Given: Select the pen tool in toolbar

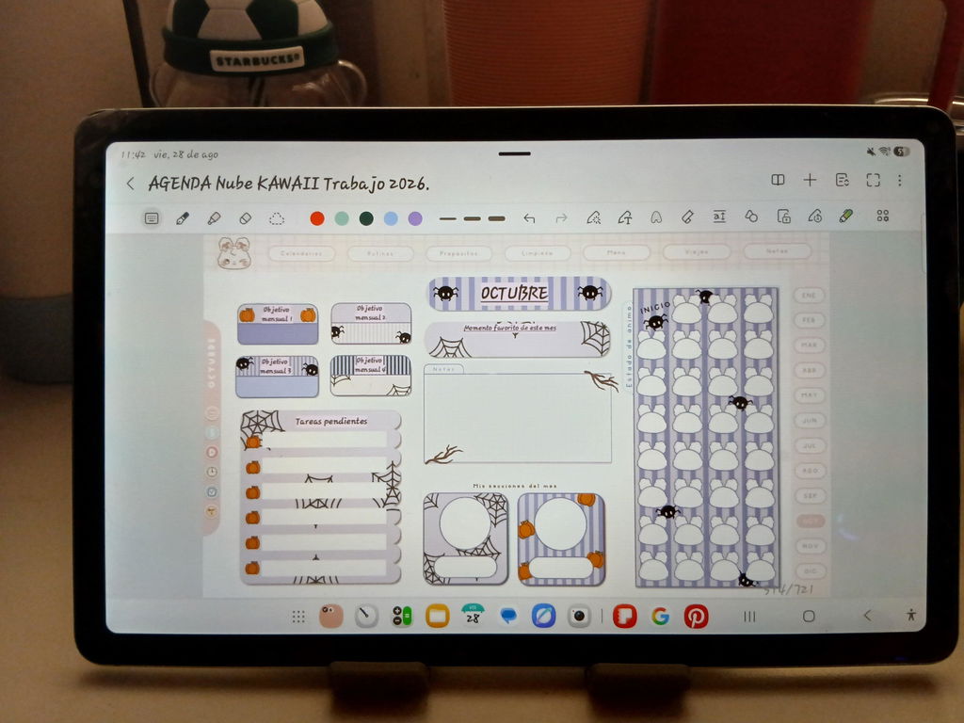Looking at the screenshot, I should pyautogui.click(x=183, y=218).
